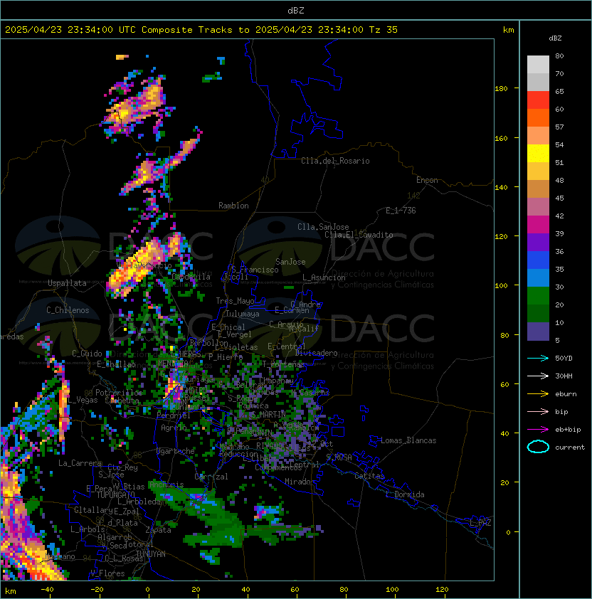Click the cyan 50YD arrow icon

tap(538, 358)
